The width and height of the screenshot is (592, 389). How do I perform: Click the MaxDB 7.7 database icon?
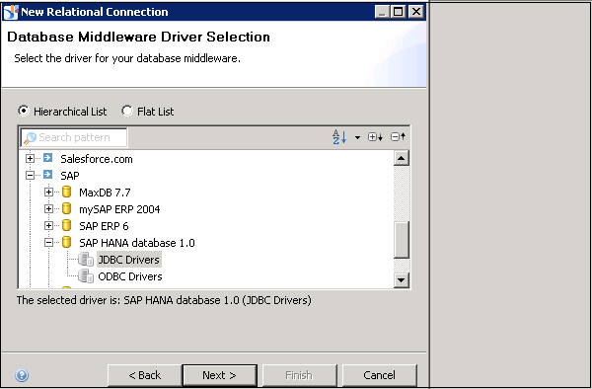pyautogui.click(x=66, y=192)
